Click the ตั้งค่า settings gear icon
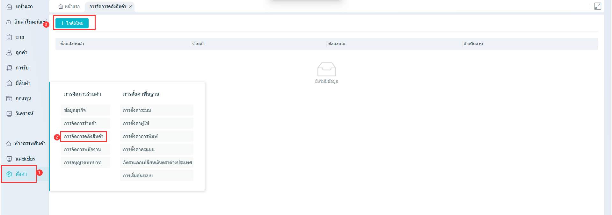The width and height of the screenshot is (612, 215). 9,174
